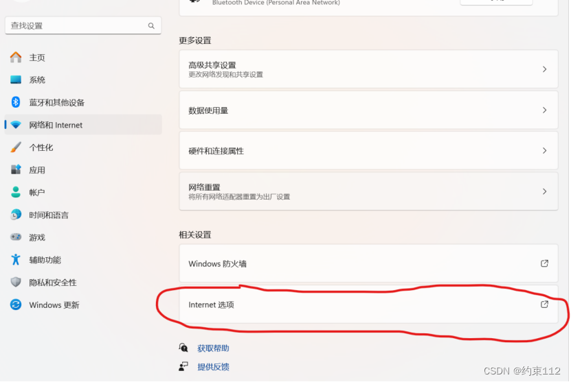Open 隐私和安全性 settings category
Viewport: 571px width, 382px height.
(83, 283)
